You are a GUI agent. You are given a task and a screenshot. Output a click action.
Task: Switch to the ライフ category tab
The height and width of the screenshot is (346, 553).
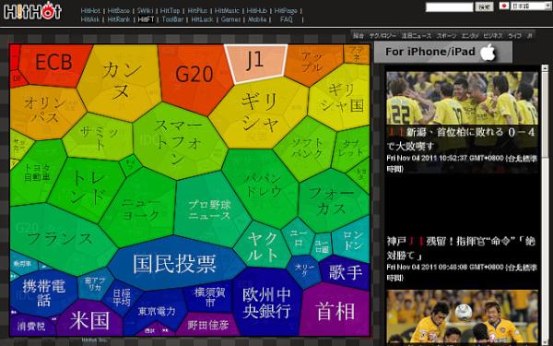(x=514, y=36)
